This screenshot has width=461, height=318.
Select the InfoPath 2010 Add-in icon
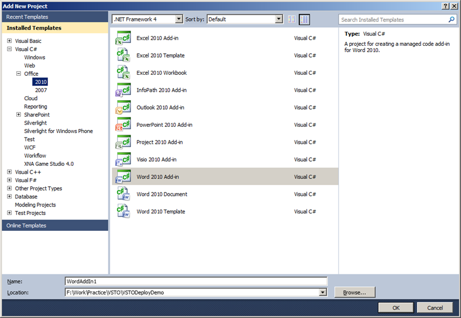tap(123, 90)
